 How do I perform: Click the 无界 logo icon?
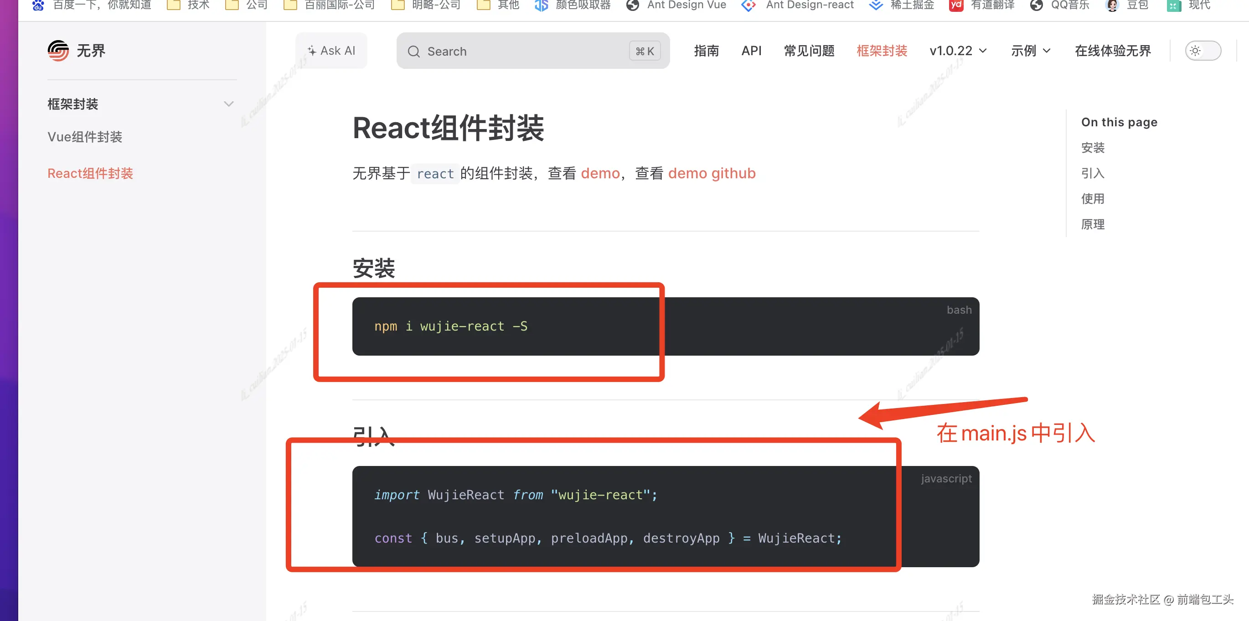(58, 51)
